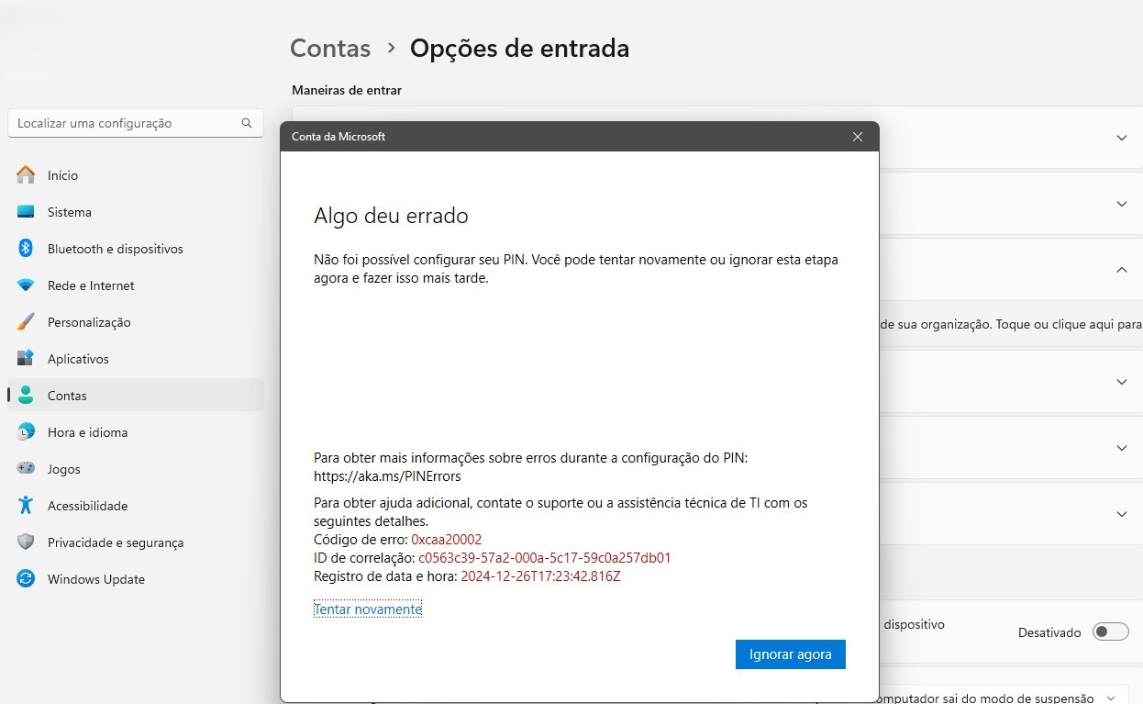Click the Rede e Internet wifi icon
1143x704 pixels.
tap(26, 285)
